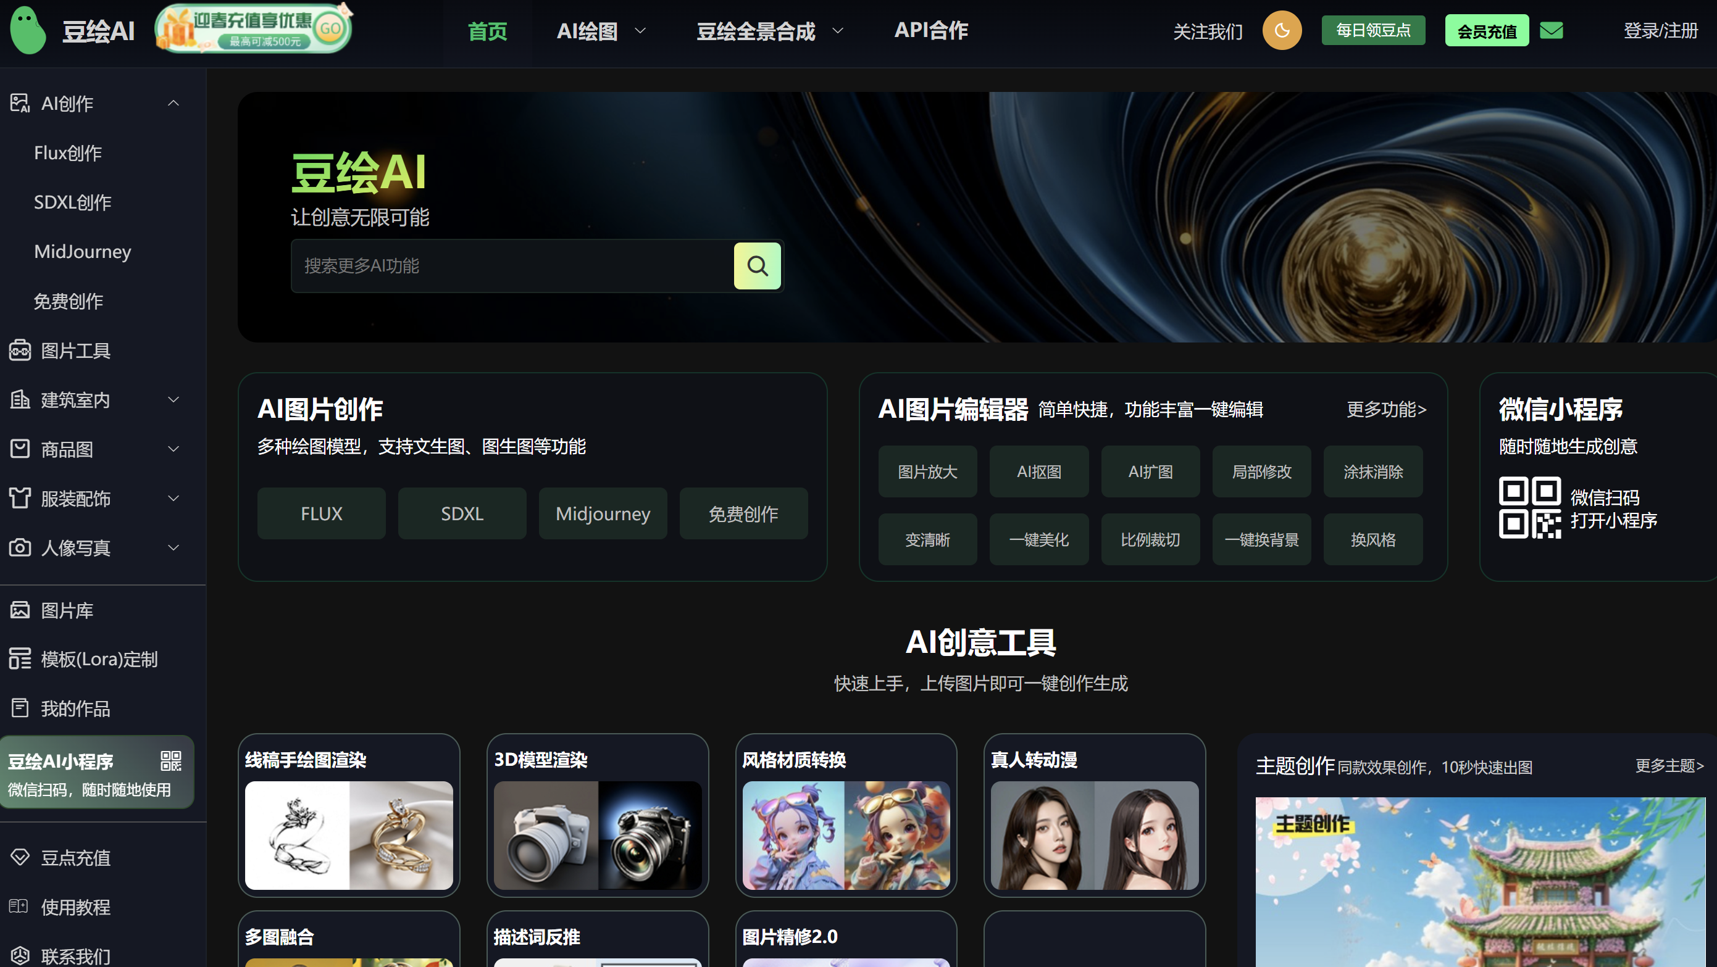This screenshot has width=1717, height=967.
Task: Open the 更多功能> link
Action: click(1387, 409)
